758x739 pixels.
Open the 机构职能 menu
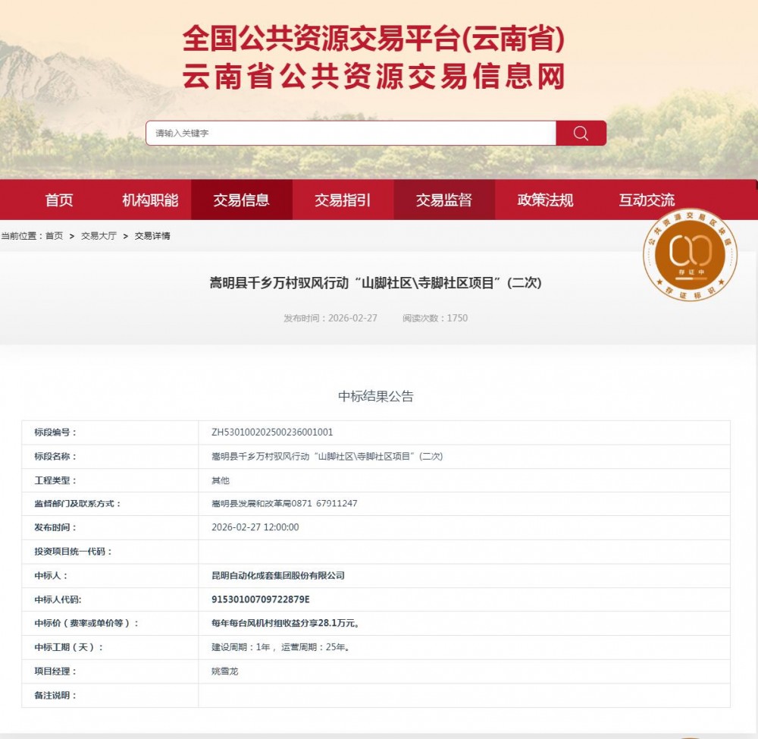(149, 200)
